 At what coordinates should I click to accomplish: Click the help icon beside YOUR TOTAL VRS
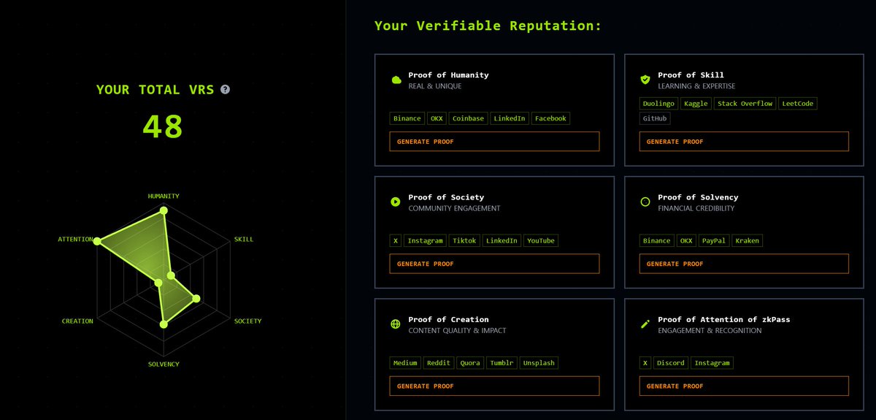pyautogui.click(x=225, y=89)
